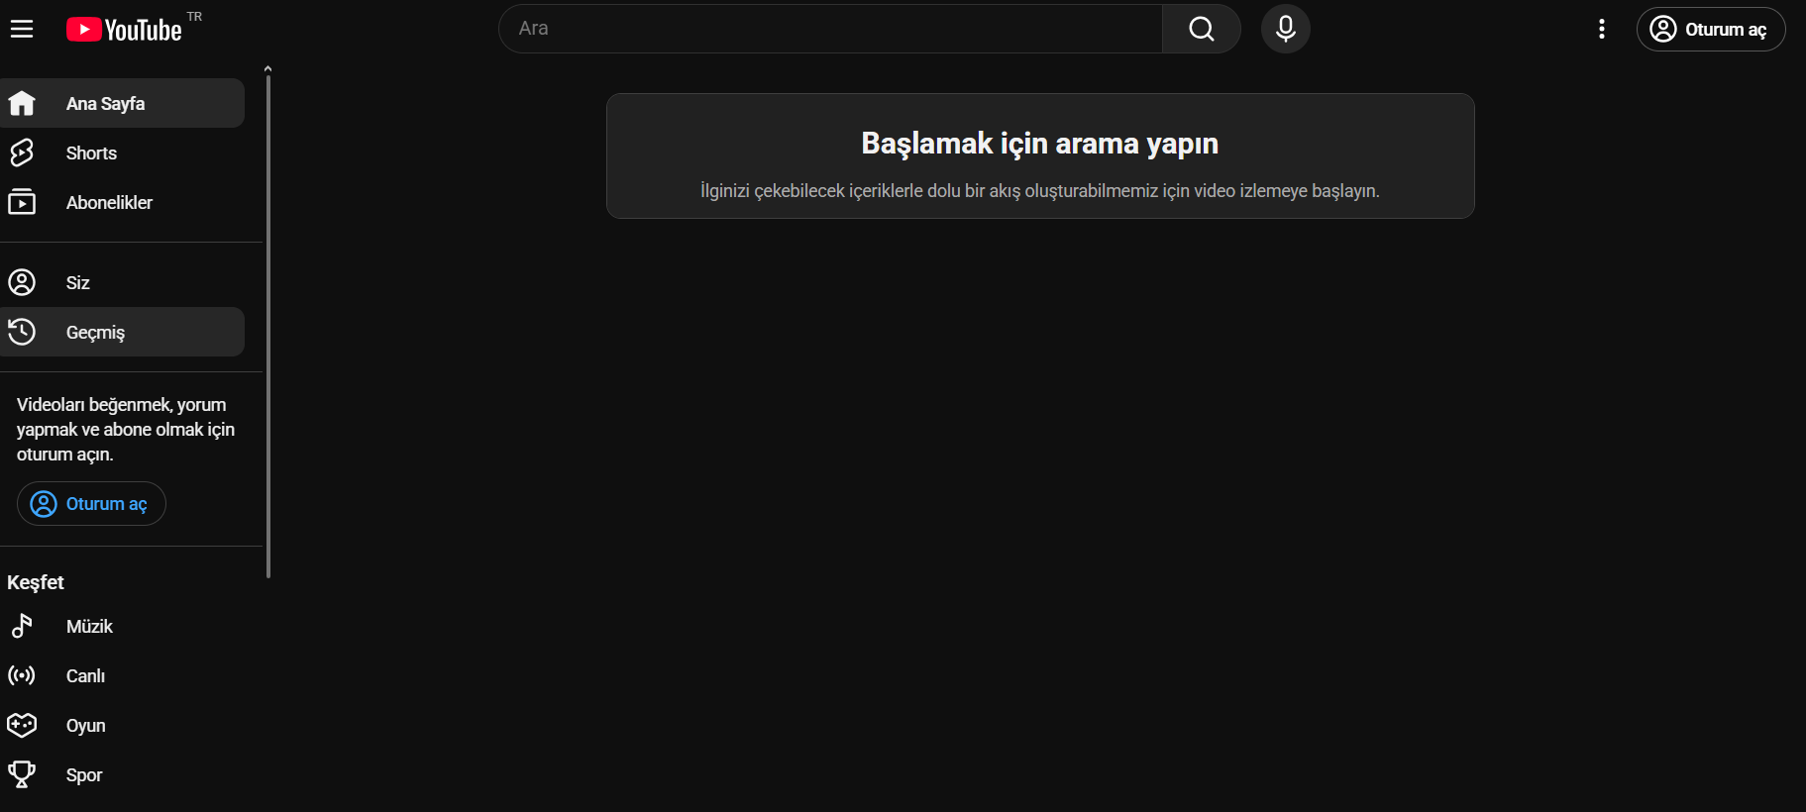Open the Siz sidebar item

[122, 282]
